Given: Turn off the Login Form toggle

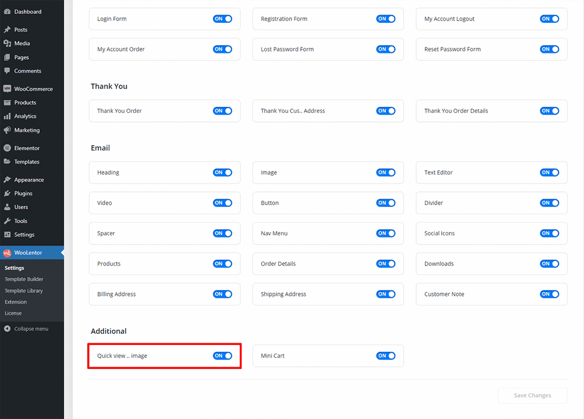Looking at the screenshot, I should (222, 19).
